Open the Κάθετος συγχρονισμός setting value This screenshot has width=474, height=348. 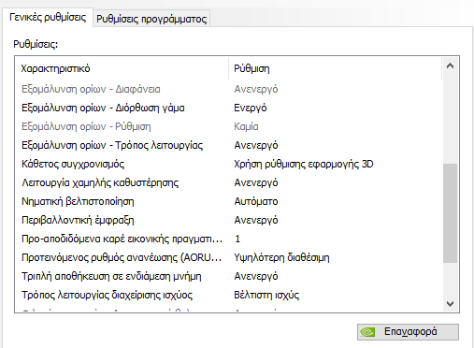coord(304,164)
